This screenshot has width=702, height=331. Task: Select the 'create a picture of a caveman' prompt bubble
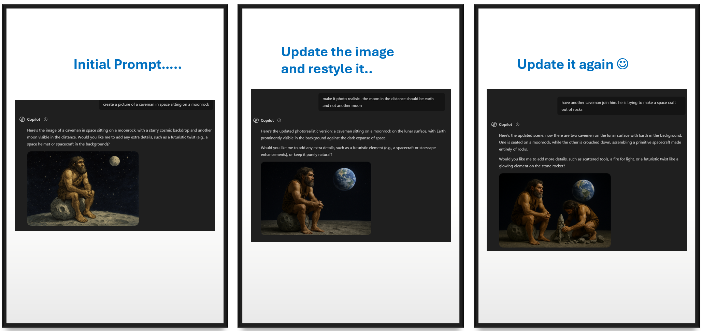click(156, 105)
